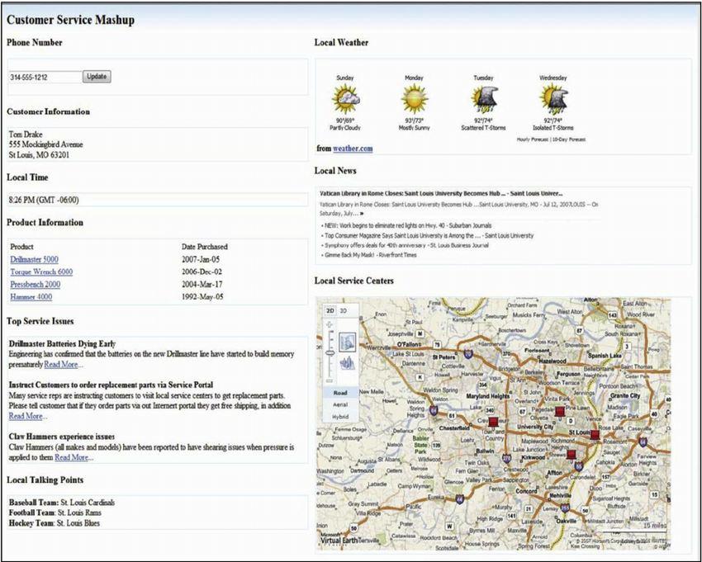Screen dimensions: 702x562
Task: Click the Wednesday isolated T-storms weather icon
Action: click(553, 99)
